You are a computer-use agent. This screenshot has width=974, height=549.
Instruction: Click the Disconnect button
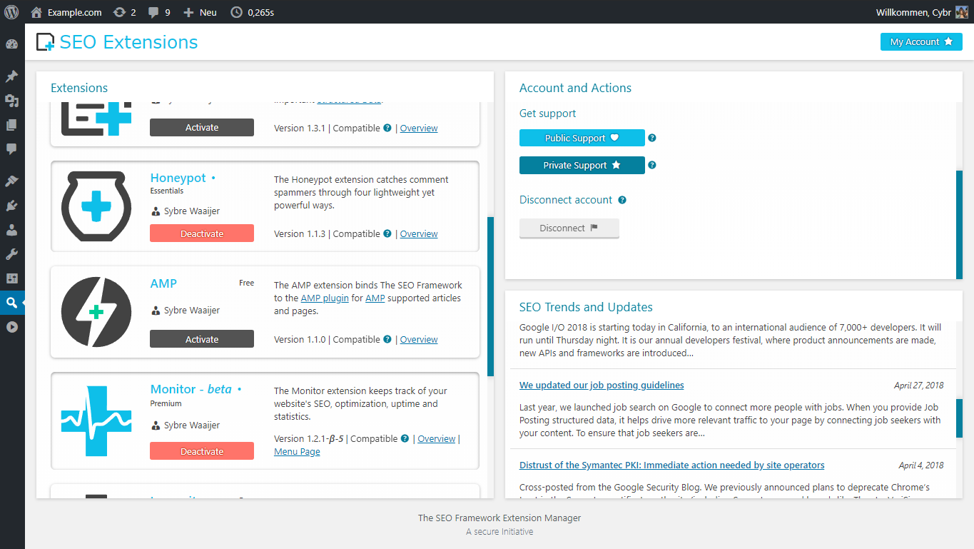click(x=569, y=228)
